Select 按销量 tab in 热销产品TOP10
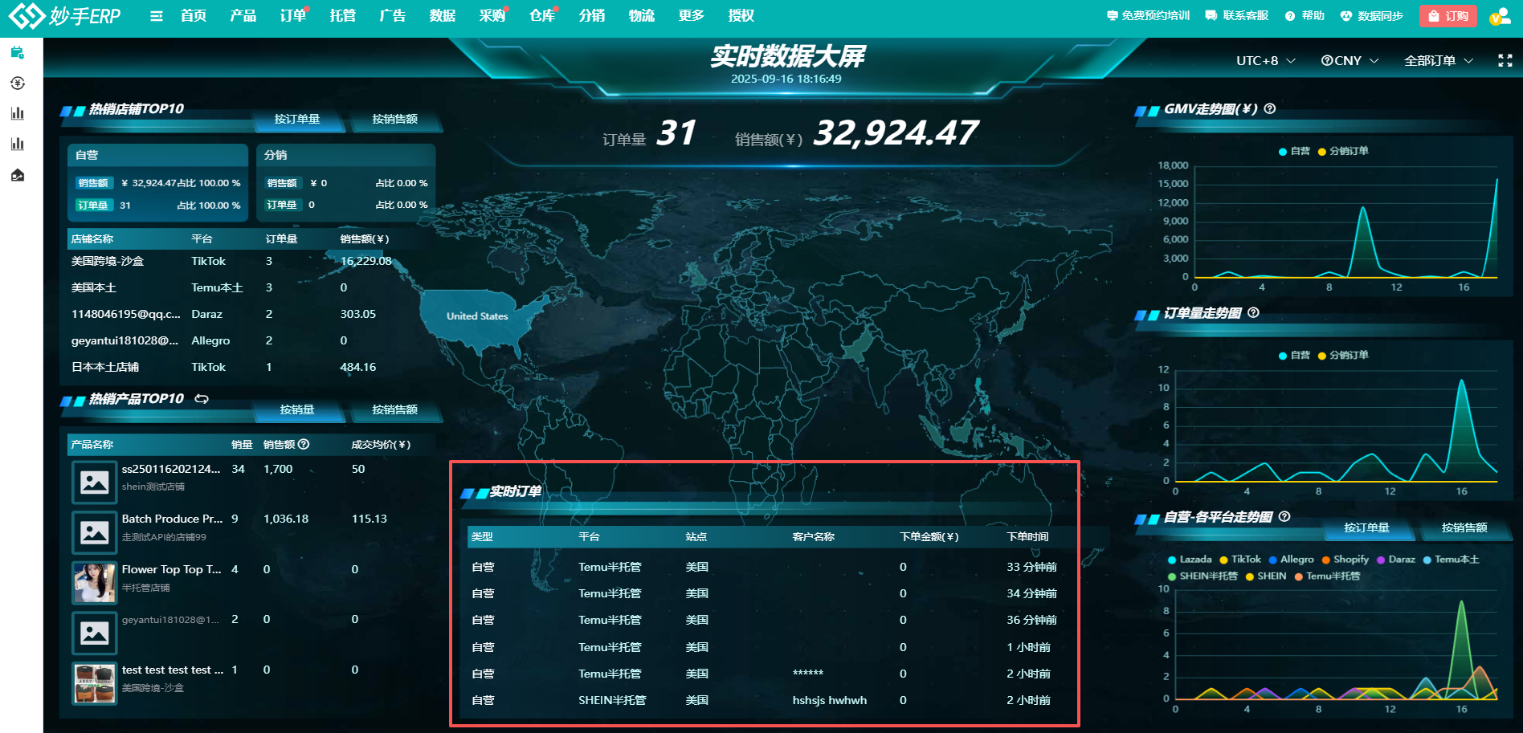The image size is (1523, 733). (297, 409)
